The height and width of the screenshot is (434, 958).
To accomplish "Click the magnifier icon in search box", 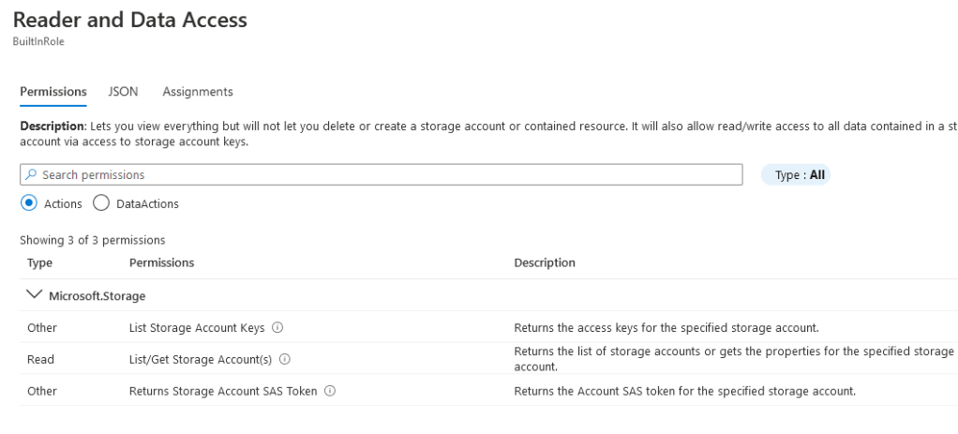I will coord(31,175).
